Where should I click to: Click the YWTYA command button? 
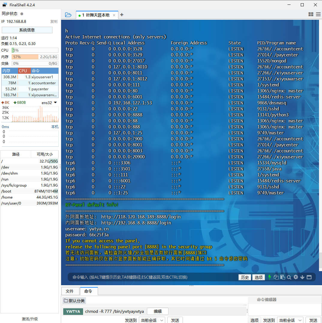73,311
